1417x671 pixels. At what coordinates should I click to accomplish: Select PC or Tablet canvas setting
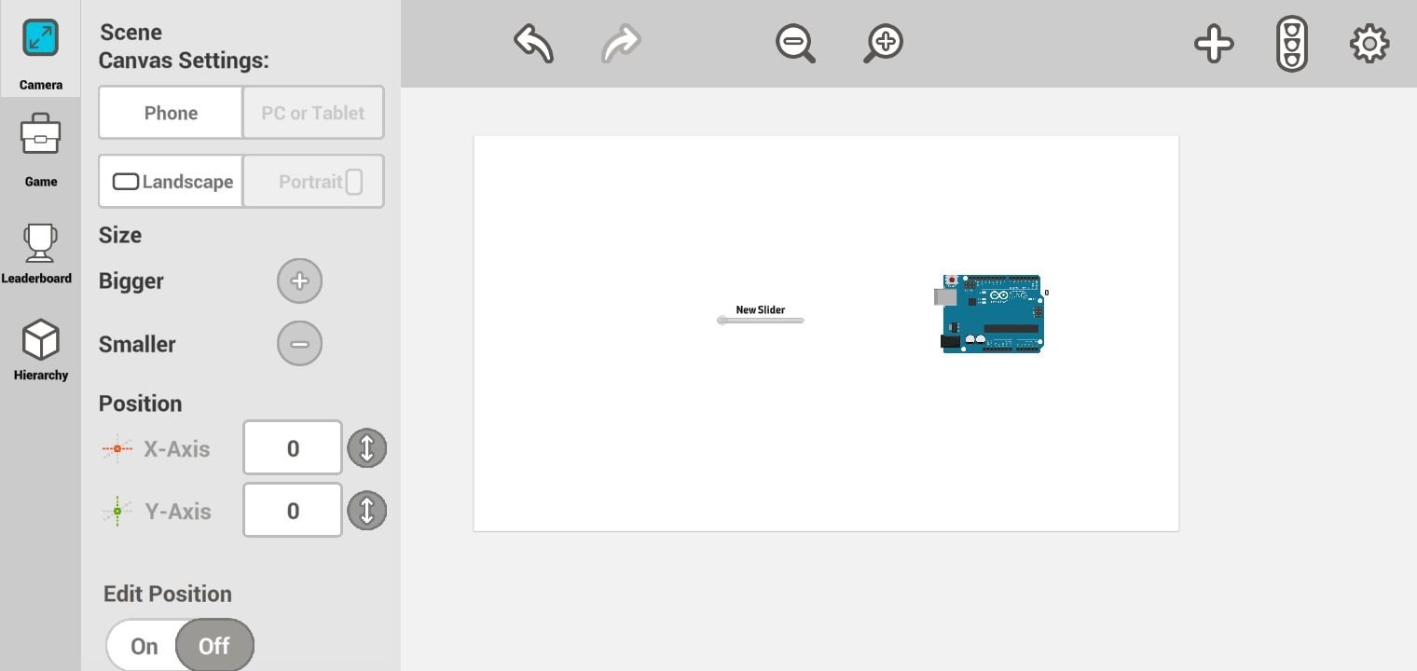(313, 113)
